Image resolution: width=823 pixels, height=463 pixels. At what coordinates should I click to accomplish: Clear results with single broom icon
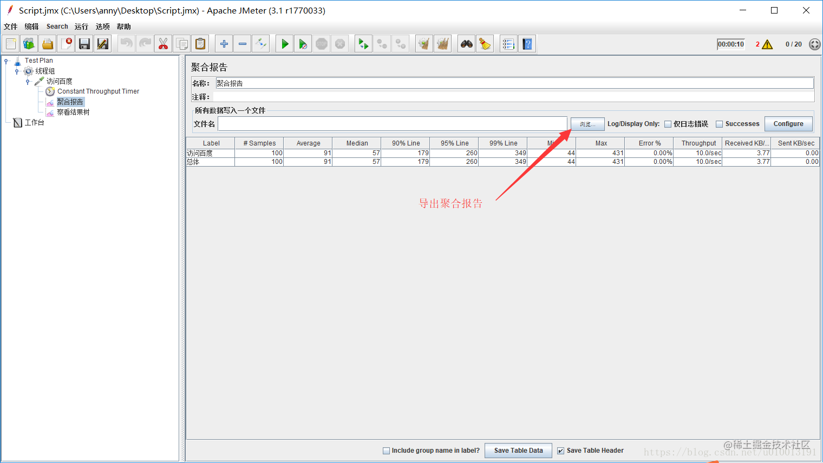point(424,44)
